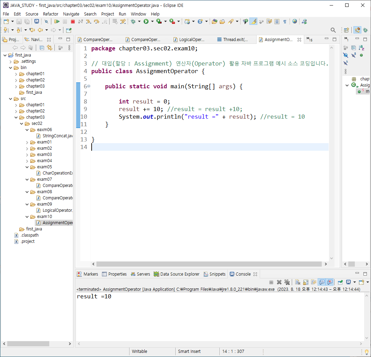Toggle Link with Editor in Navigator
This screenshot has width=371, height=357.
(x=50, y=48)
